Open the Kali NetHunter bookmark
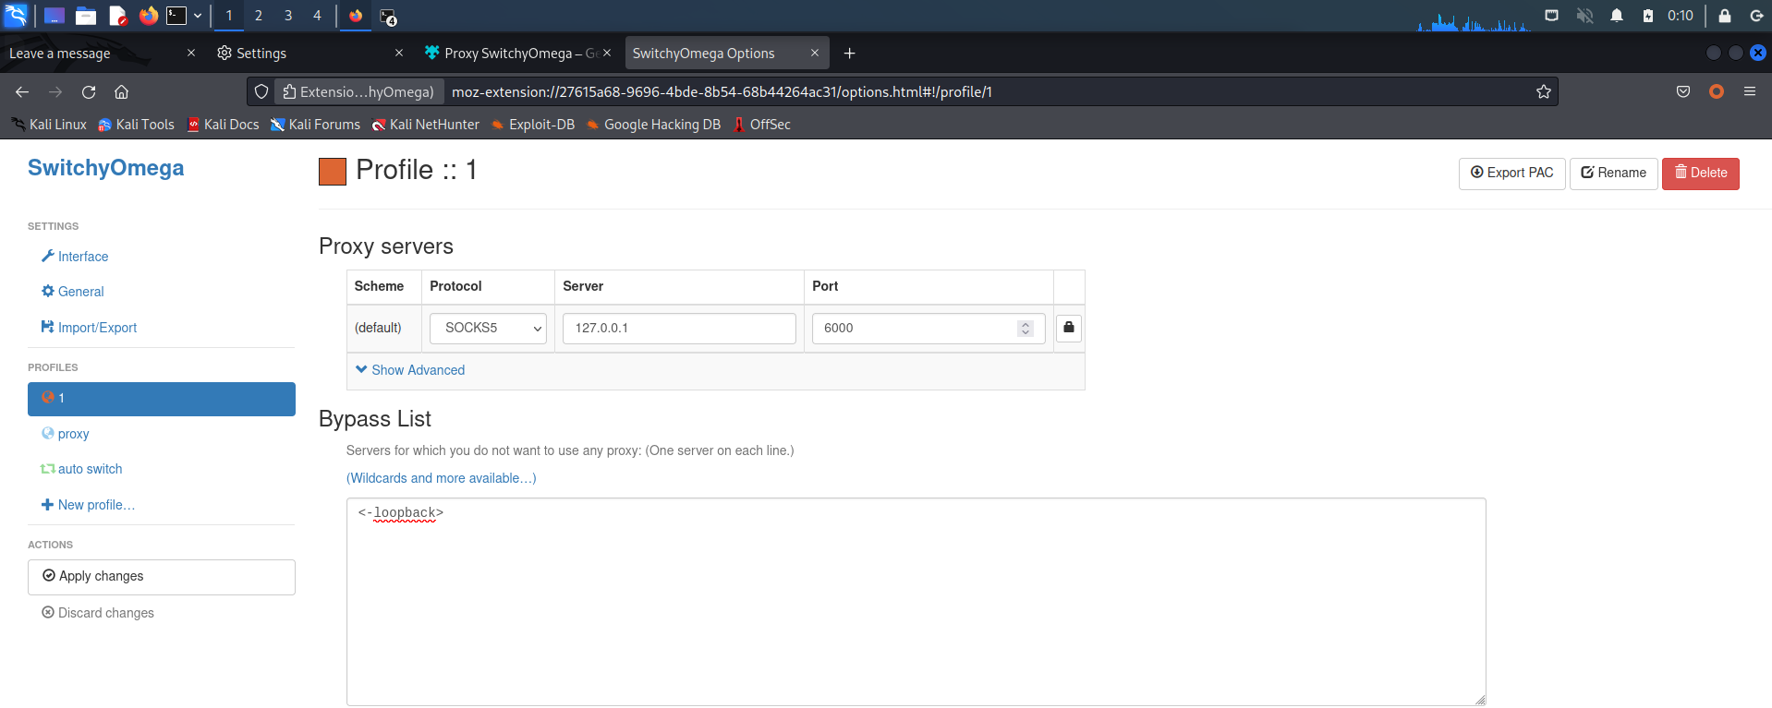 [426, 125]
